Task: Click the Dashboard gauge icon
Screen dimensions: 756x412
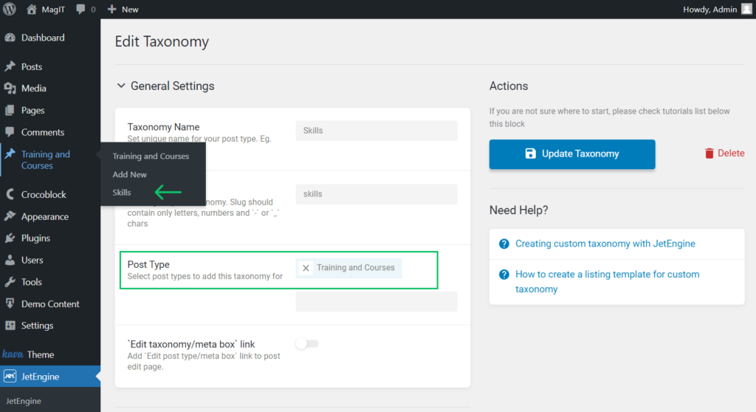Action: click(10, 38)
